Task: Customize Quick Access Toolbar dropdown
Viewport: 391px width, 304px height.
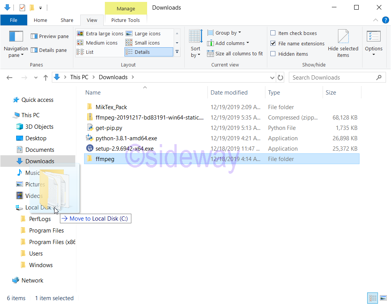Action: tap(40, 8)
